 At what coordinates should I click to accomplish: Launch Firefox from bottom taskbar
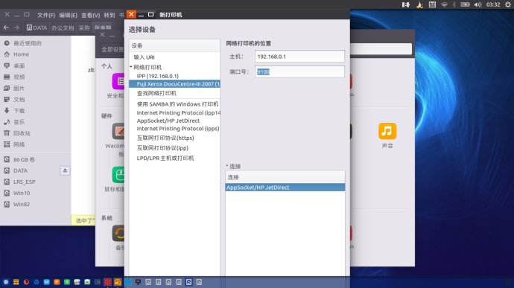(26, 282)
